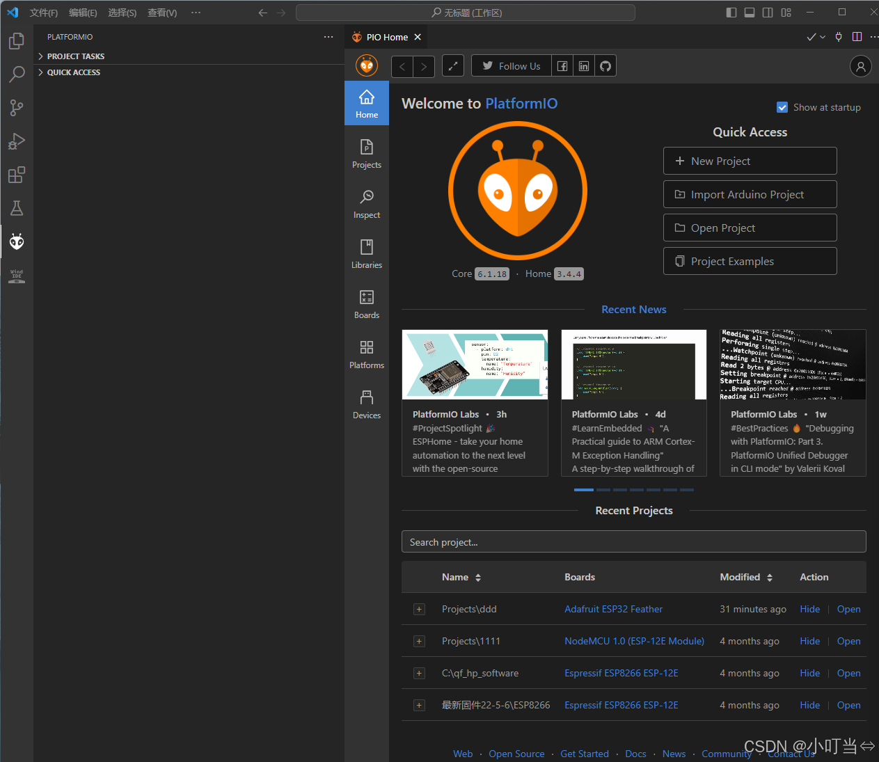This screenshot has width=879, height=762.
Task: Open the title bar overflow menu (...)
Action: tap(196, 13)
